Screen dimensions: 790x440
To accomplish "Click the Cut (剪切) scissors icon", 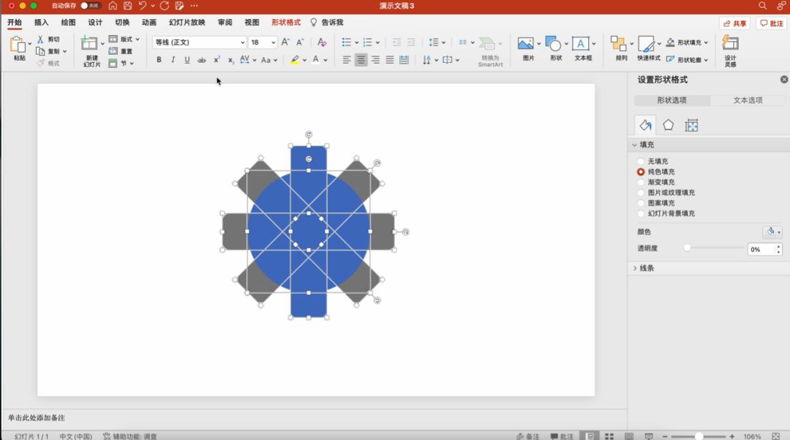I will 40,39.
